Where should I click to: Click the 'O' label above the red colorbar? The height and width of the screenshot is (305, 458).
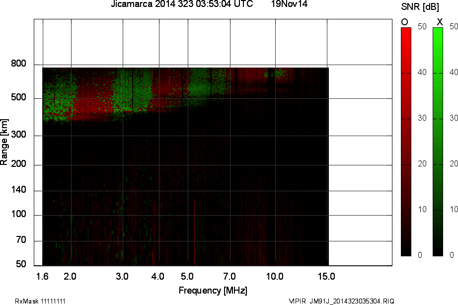pyautogui.click(x=404, y=22)
